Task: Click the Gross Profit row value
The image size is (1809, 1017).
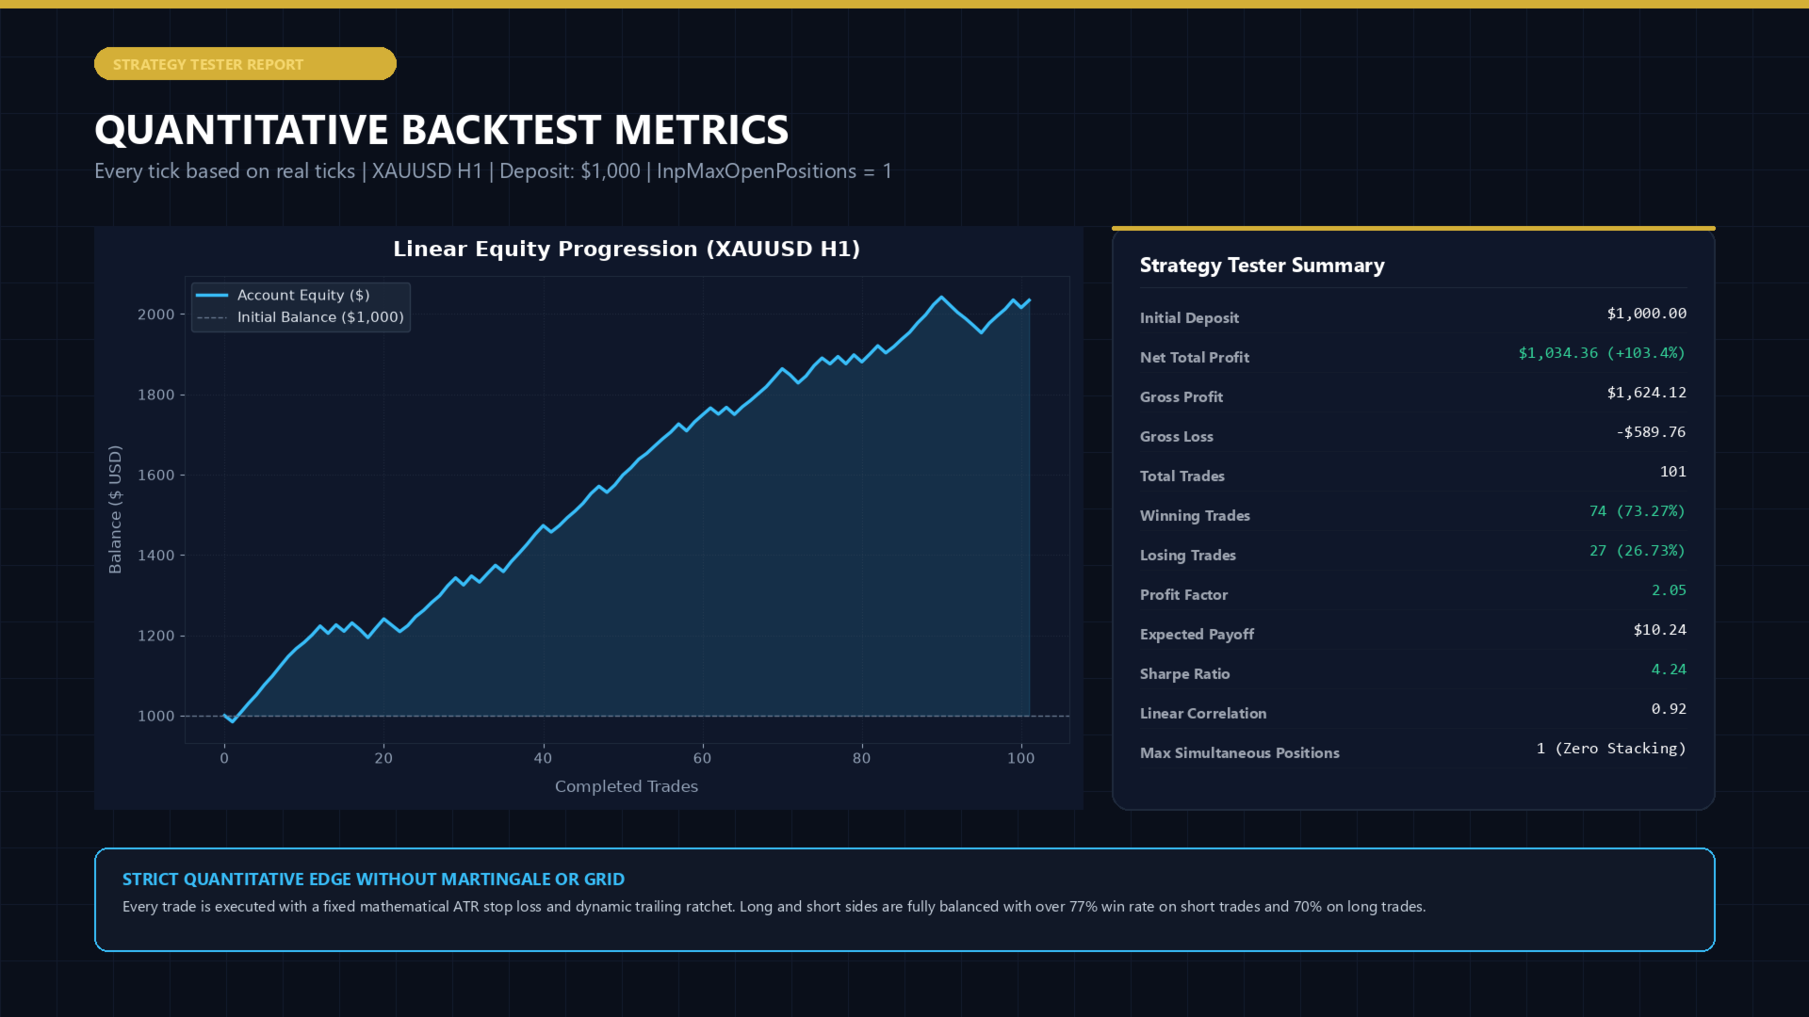Action: tap(1646, 393)
